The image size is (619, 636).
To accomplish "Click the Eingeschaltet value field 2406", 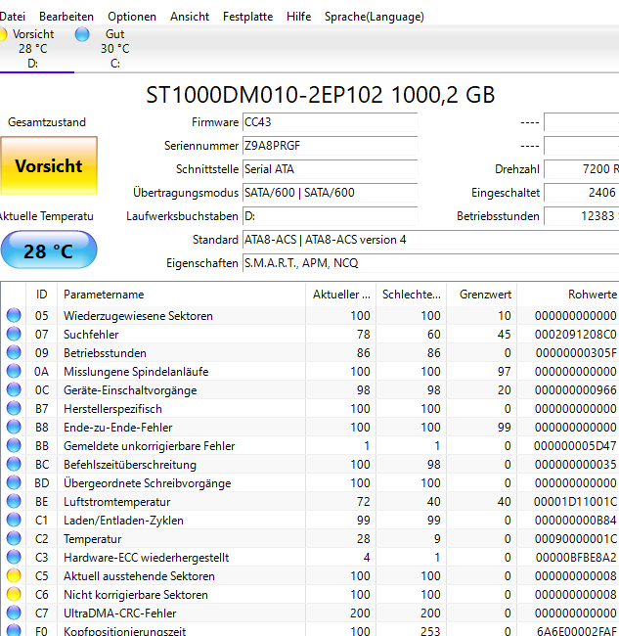I will pyautogui.click(x=581, y=193).
